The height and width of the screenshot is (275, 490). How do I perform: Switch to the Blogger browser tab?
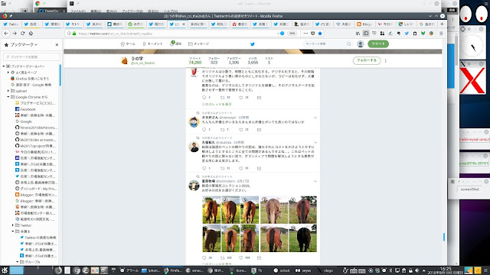click(x=364, y=24)
